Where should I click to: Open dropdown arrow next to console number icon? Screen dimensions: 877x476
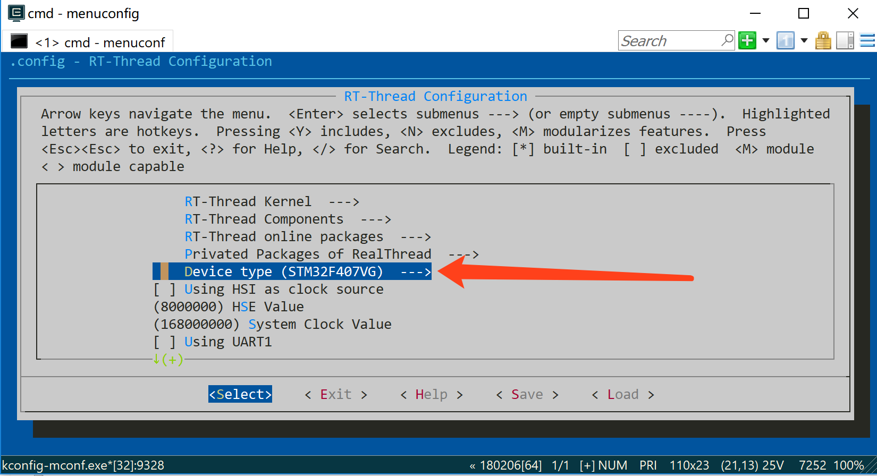(804, 40)
